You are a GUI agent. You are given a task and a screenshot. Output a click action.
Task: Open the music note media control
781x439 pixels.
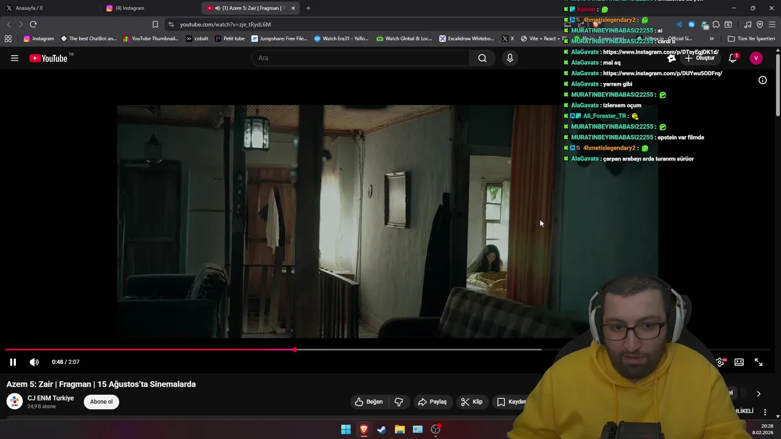tap(747, 24)
